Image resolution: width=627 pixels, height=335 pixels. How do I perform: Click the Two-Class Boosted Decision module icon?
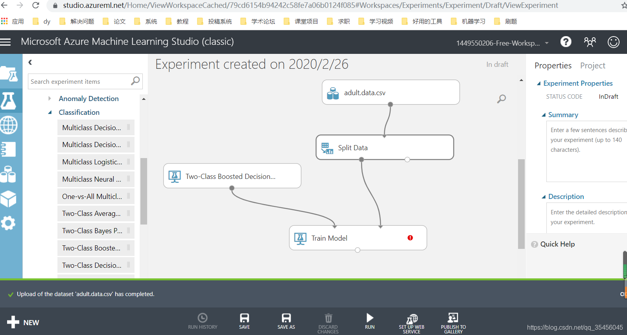tap(175, 177)
